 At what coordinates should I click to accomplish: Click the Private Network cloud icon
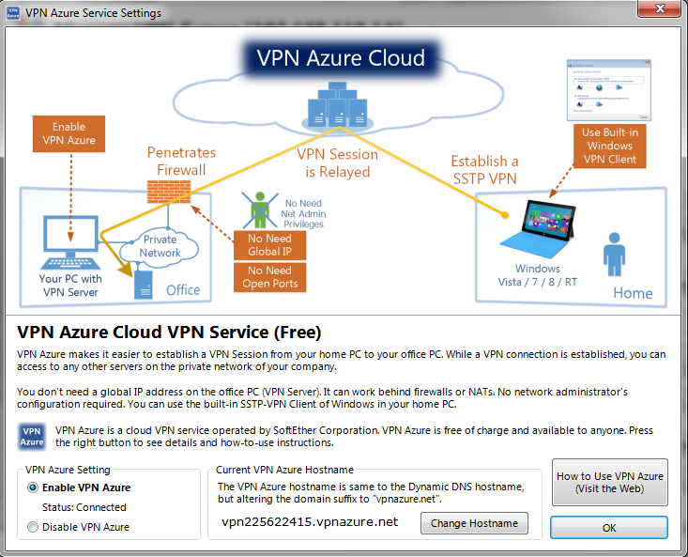160,247
